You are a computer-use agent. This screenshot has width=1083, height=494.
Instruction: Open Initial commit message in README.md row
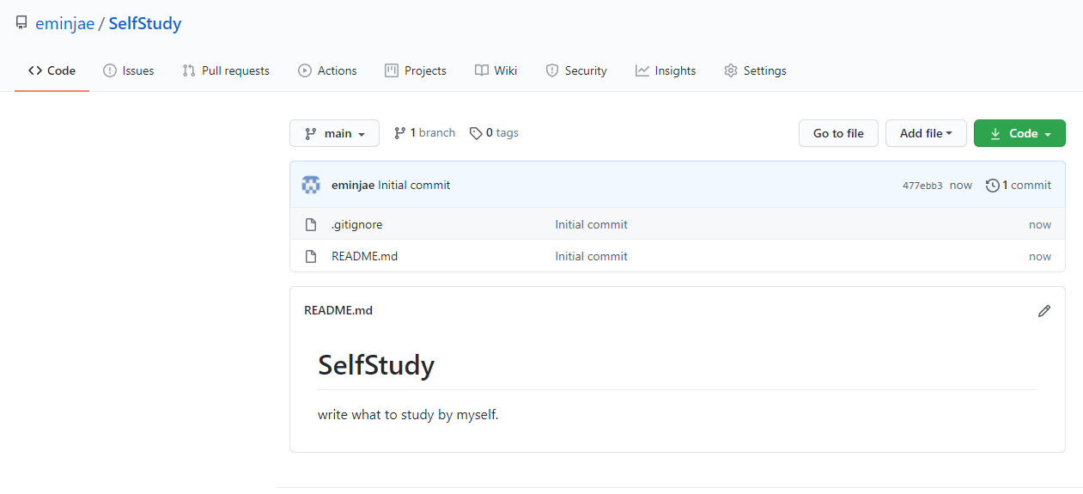(x=591, y=256)
